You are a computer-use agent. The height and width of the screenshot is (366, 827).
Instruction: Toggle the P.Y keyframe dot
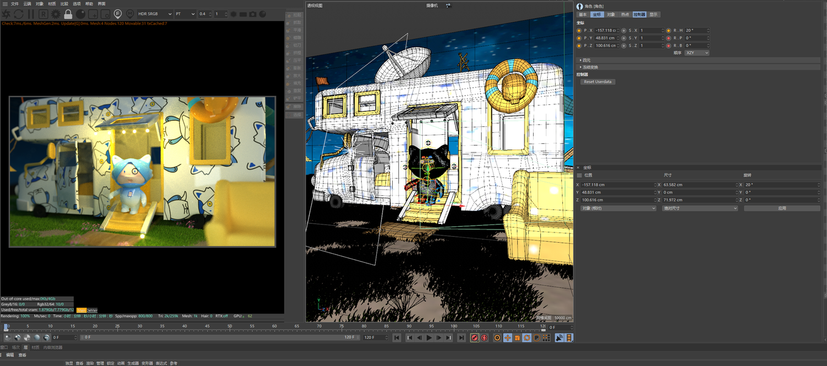[579, 38]
